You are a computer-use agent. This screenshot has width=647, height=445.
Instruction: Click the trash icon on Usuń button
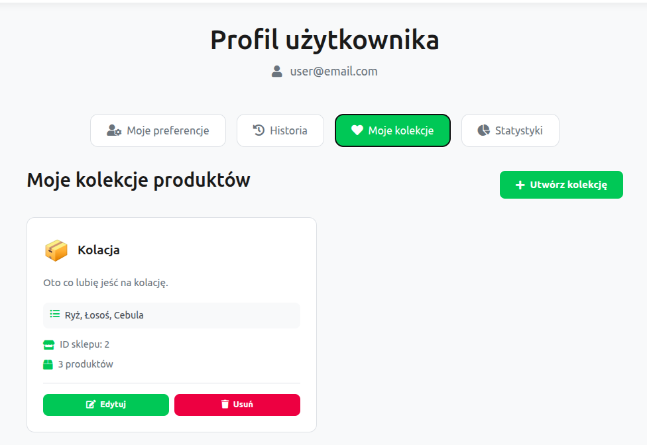(225, 405)
